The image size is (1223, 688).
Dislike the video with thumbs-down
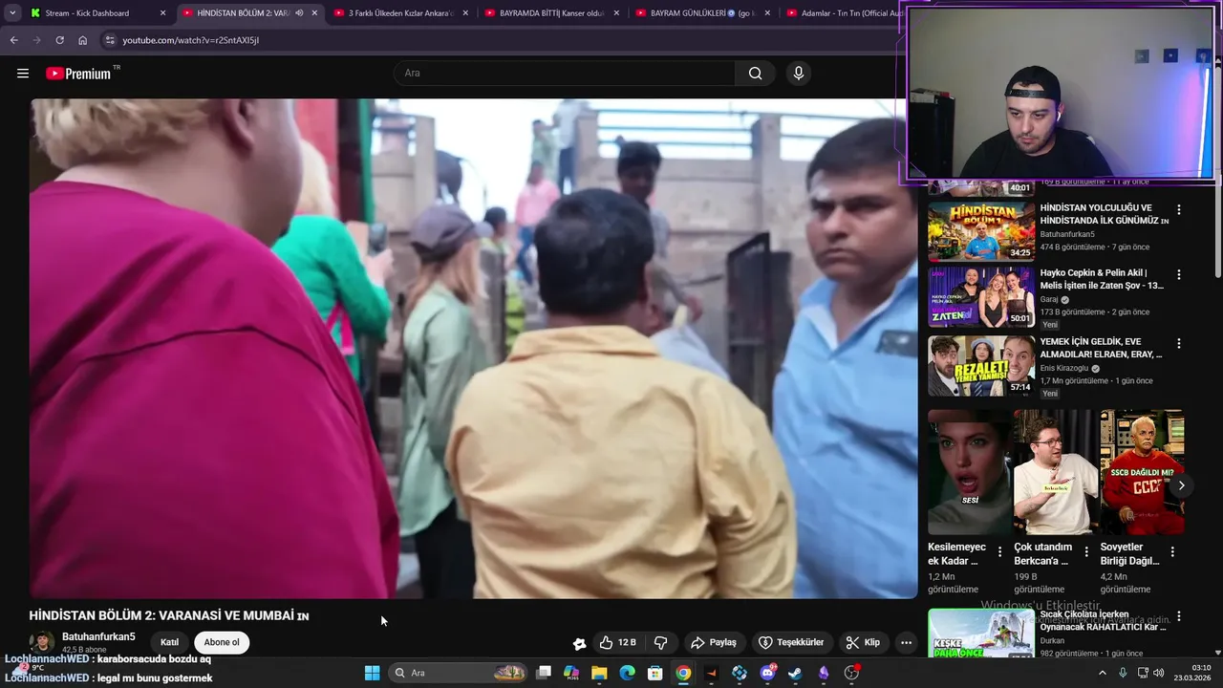pos(660,643)
